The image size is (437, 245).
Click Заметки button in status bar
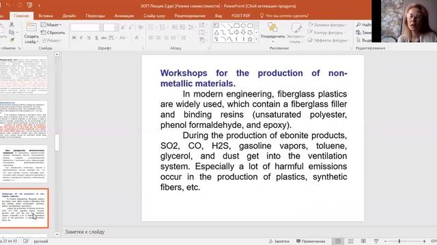coord(279,242)
